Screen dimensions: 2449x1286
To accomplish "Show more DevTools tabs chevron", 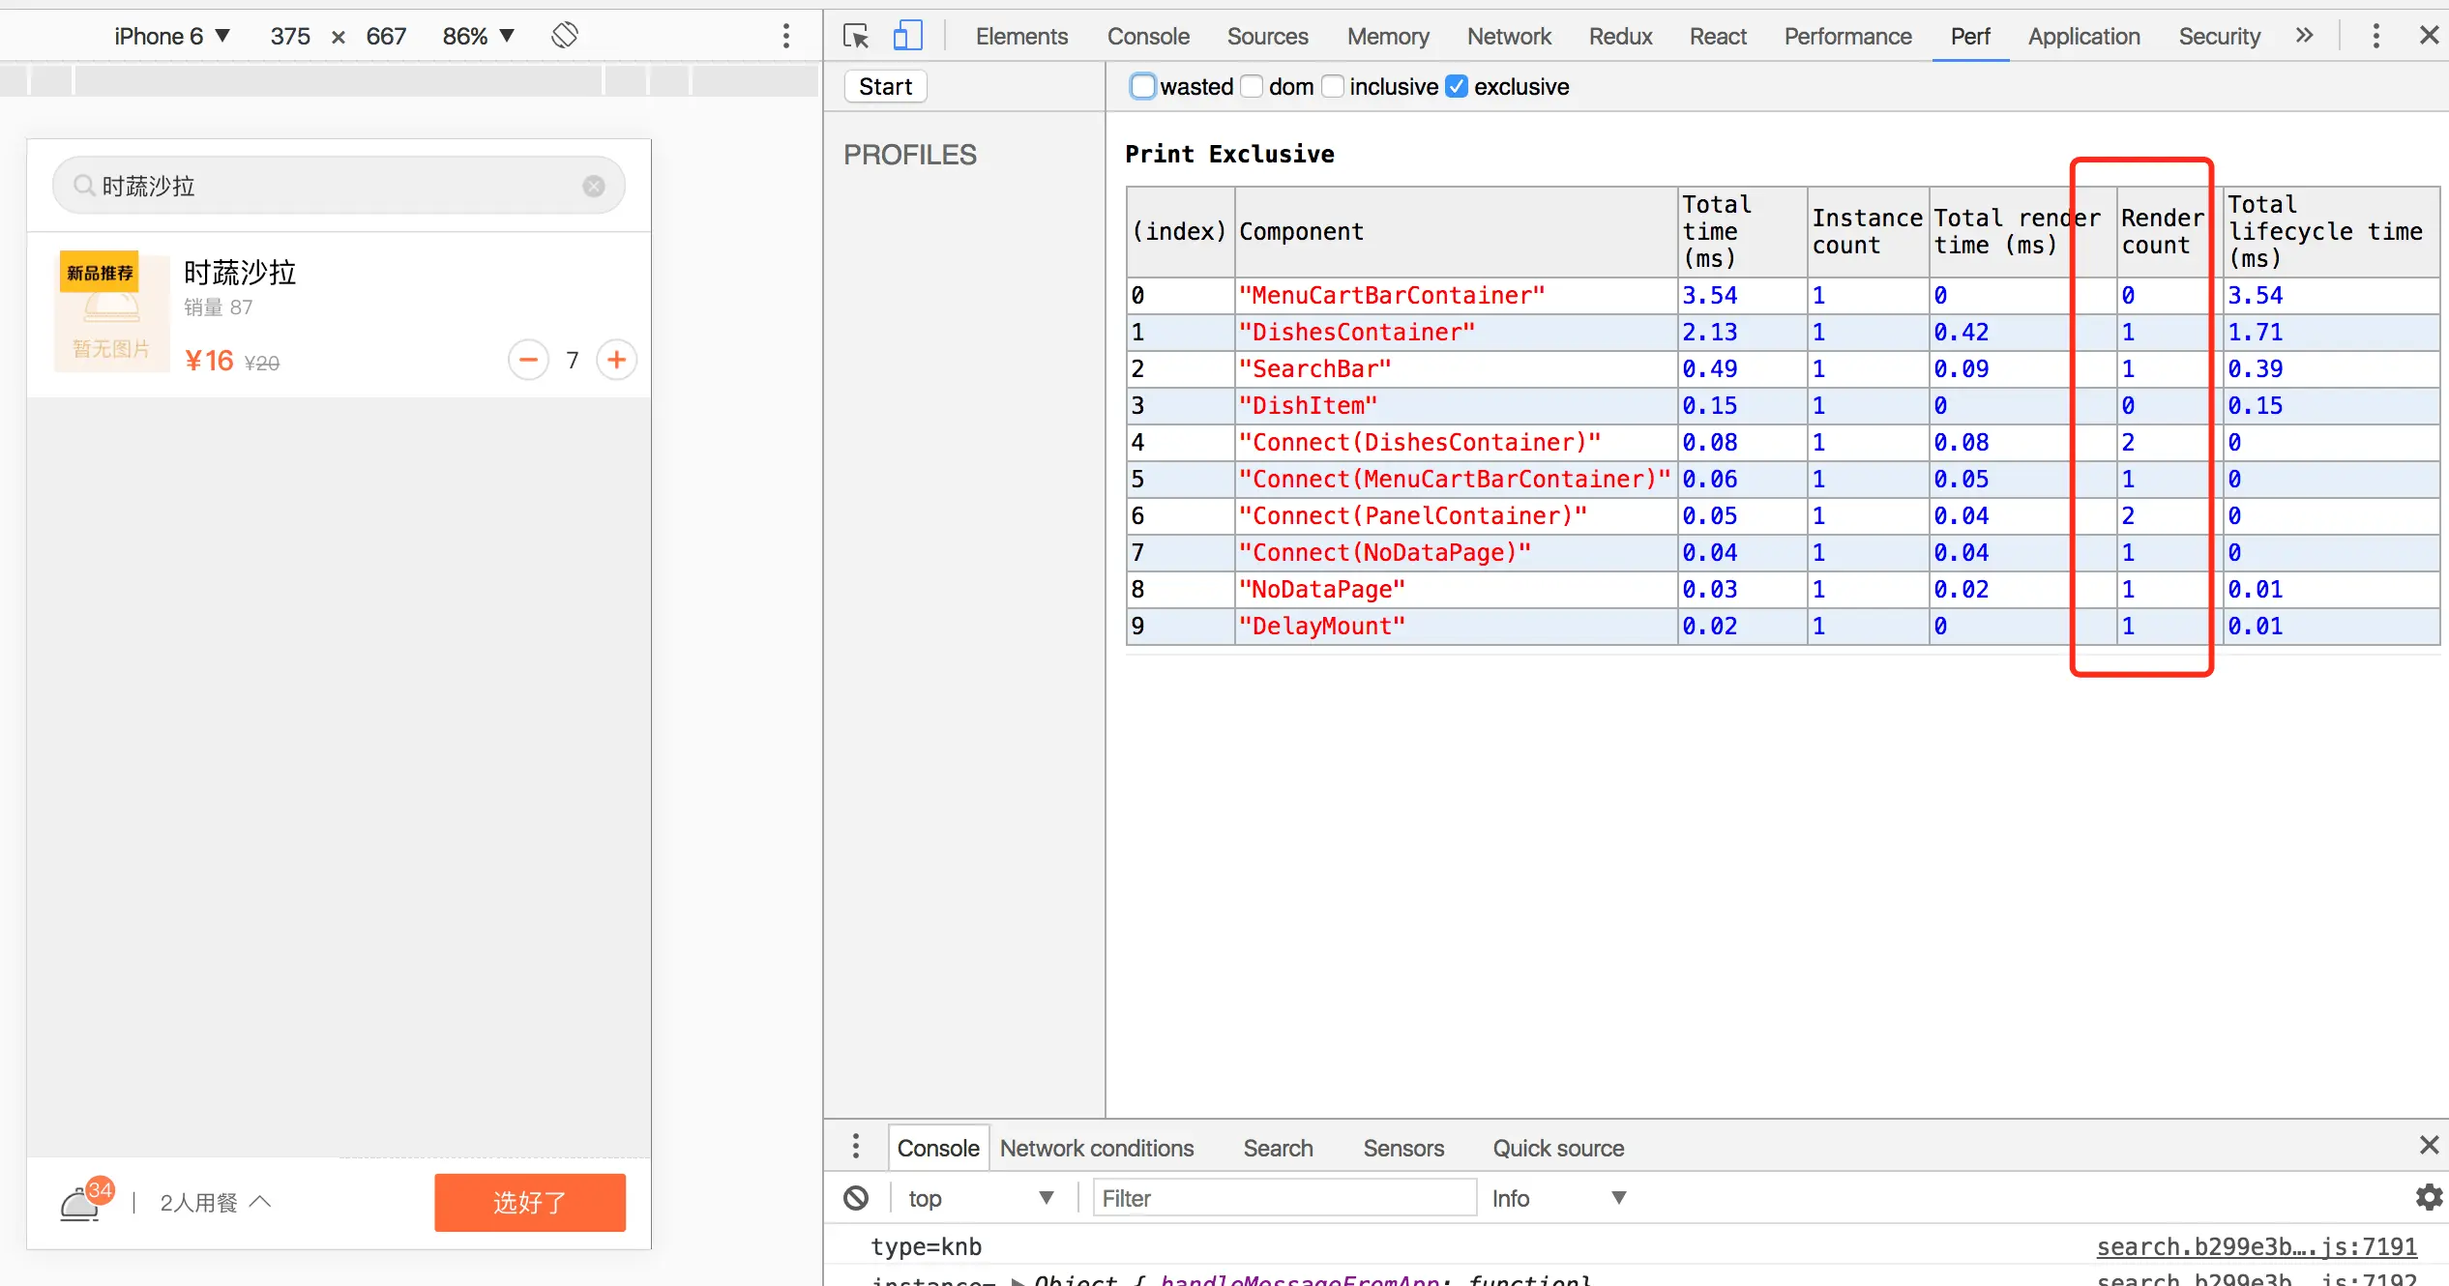I will [x=2305, y=36].
